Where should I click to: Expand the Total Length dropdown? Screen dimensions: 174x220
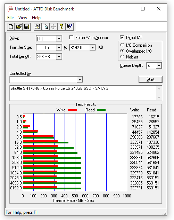click(x=59, y=57)
